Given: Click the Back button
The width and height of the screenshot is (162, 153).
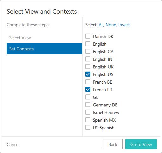Looking at the screenshot, I should 113,144.
